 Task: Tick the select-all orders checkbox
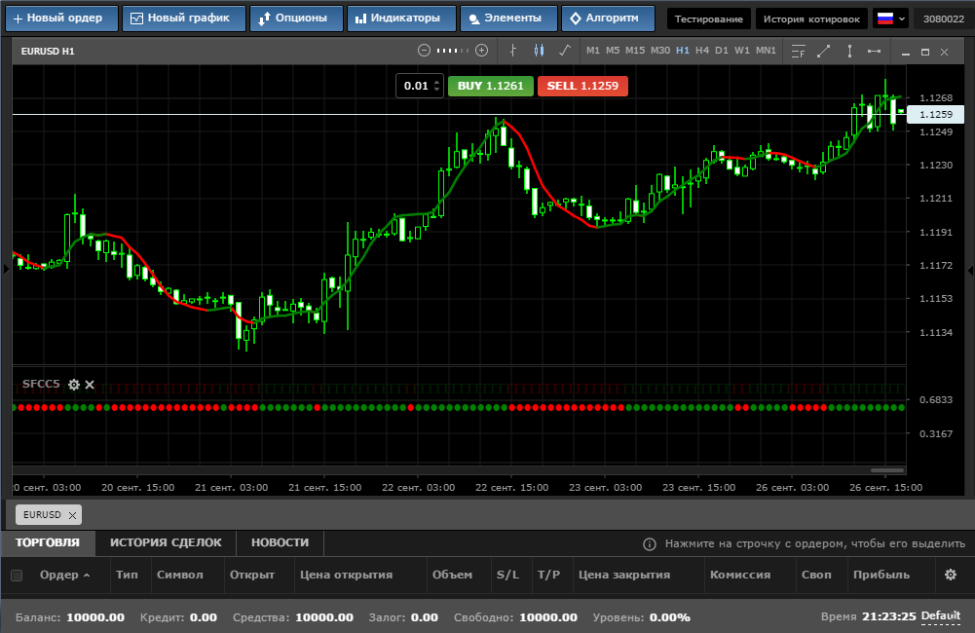click(17, 576)
